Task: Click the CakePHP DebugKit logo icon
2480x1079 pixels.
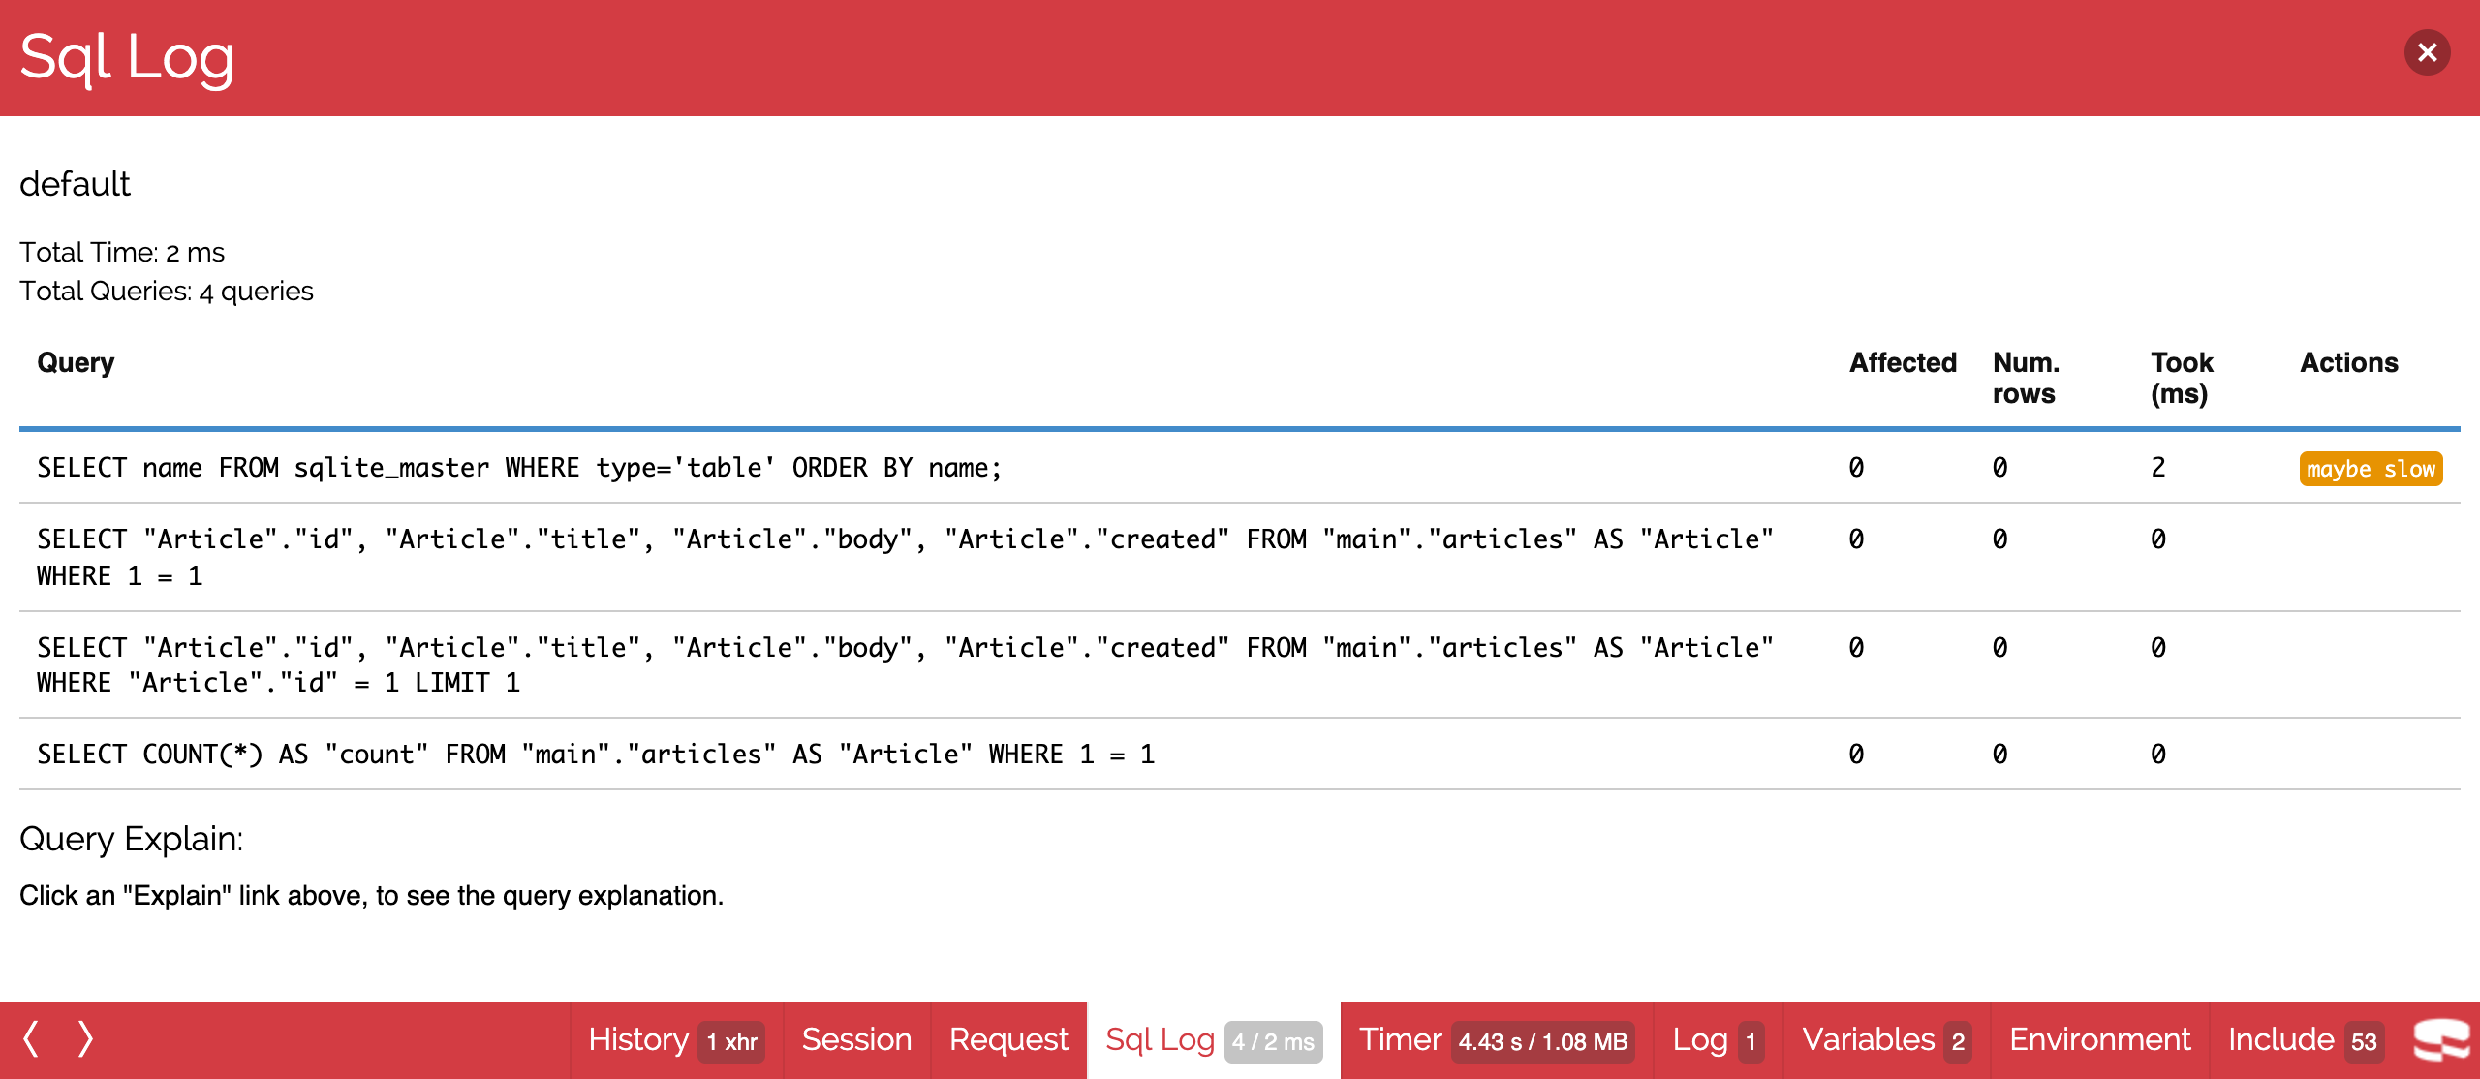Action: coord(2441,1040)
